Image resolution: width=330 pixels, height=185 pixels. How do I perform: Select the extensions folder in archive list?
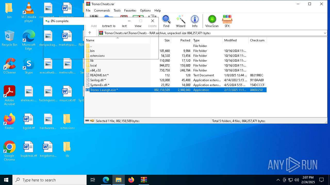click(176, 56)
